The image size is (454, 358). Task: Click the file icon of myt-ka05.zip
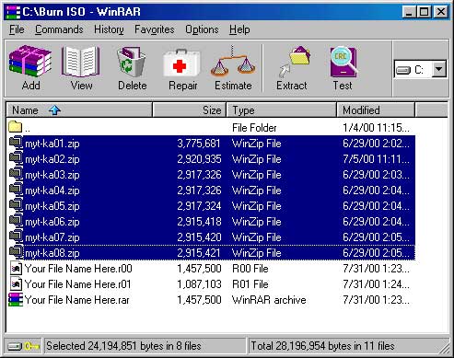[16, 205]
